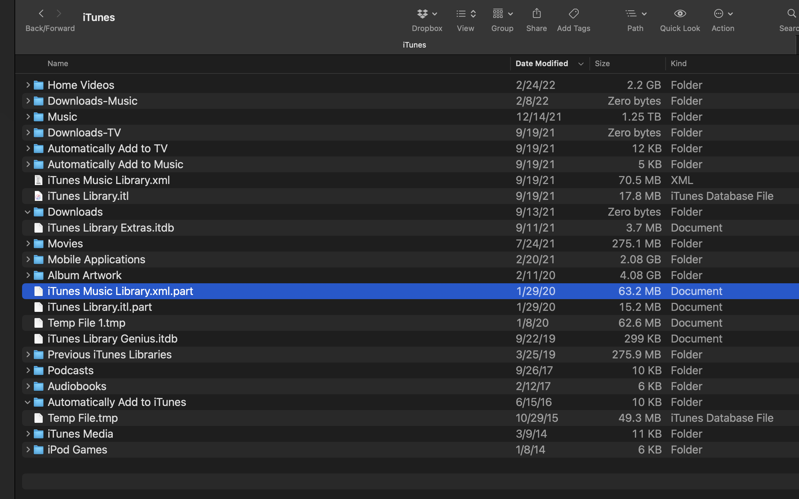Select iTunes Music Library.xml.part file

(120, 291)
